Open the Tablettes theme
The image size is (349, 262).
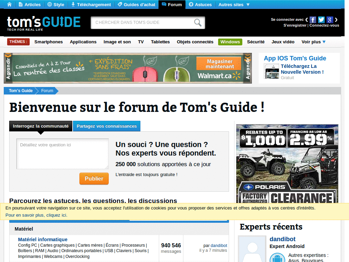click(x=160, y=42)
